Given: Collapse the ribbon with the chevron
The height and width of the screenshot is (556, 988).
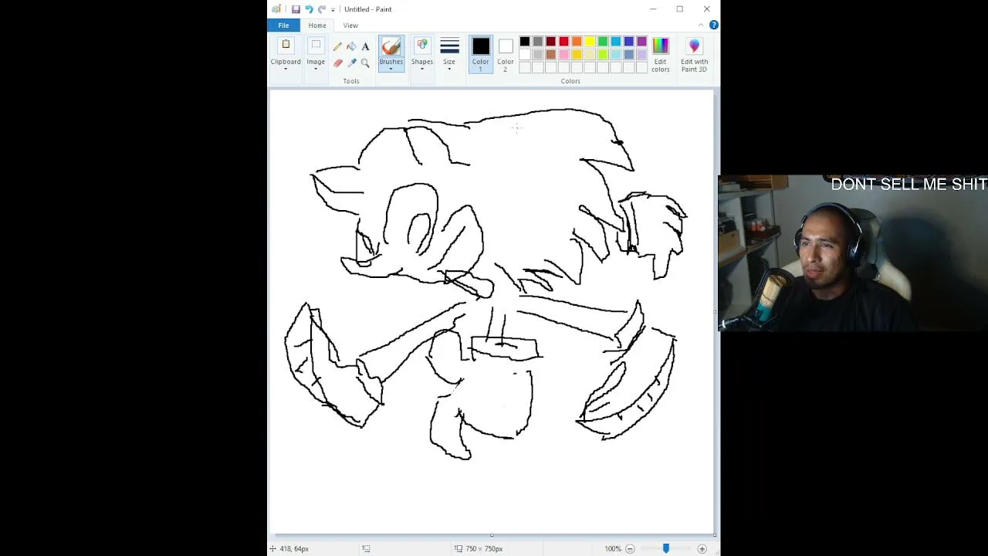Looking at the screenshot, I should coord(701,25).
